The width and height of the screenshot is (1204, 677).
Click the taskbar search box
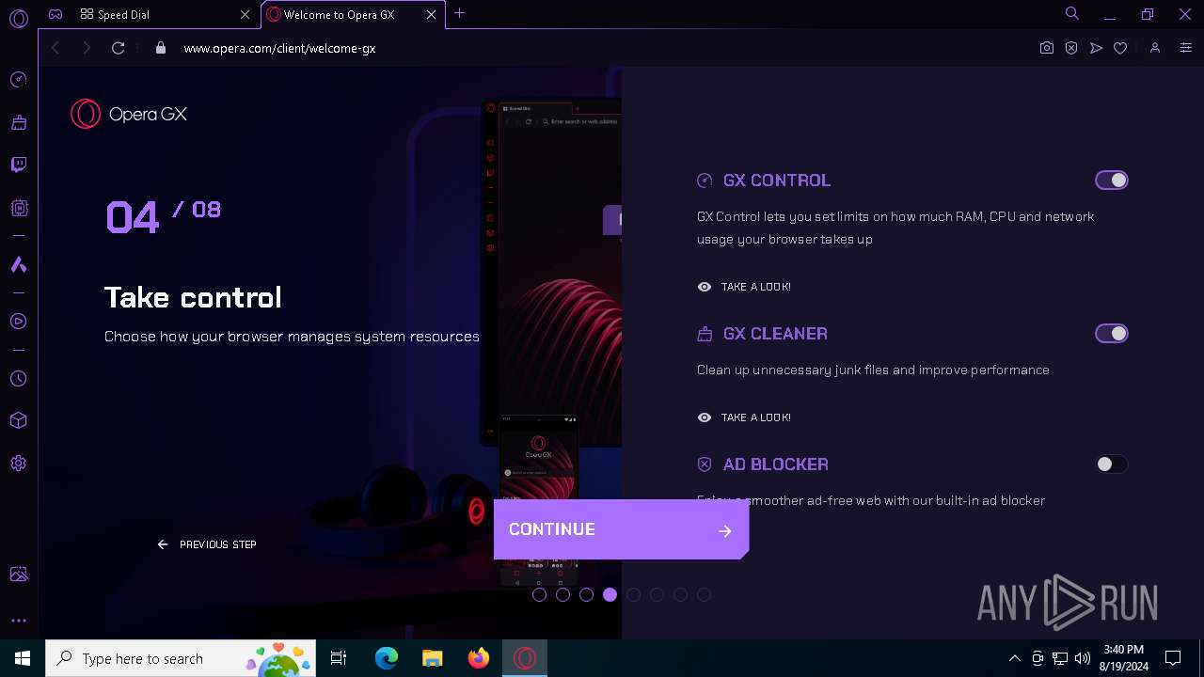(x=181, y=658)
